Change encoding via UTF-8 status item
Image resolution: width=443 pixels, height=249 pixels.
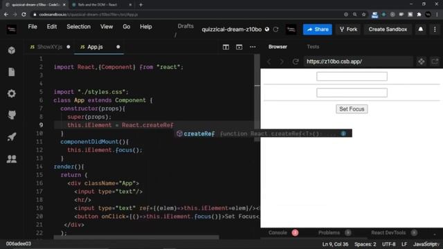click(x=389, y=244)
